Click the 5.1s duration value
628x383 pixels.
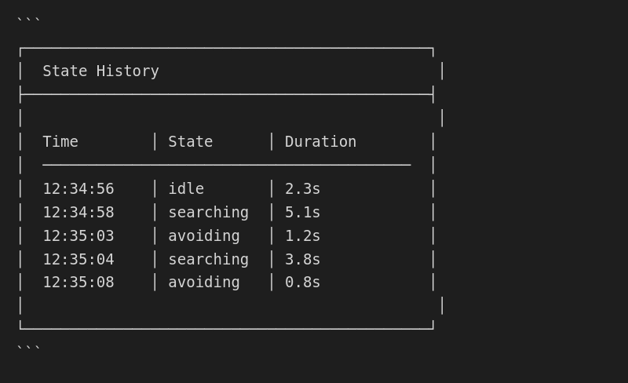pos(302,213)
